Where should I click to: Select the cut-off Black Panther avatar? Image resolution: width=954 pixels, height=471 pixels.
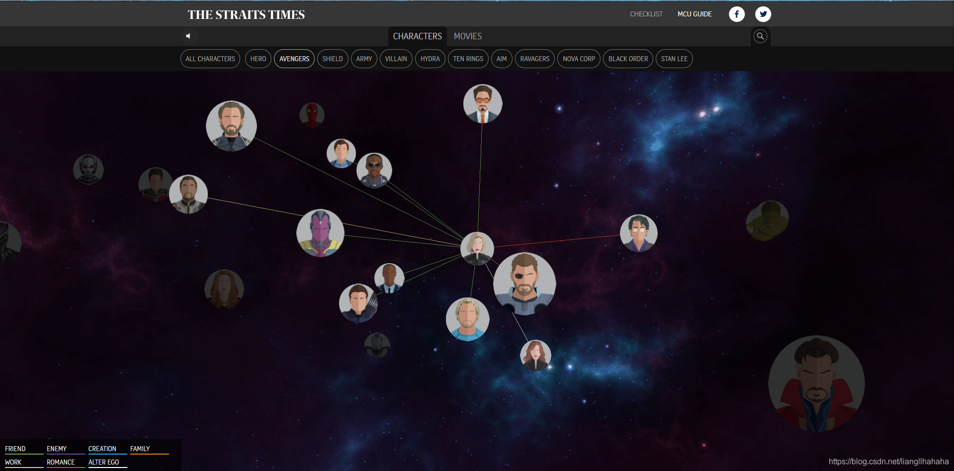[x=9, y=243]
